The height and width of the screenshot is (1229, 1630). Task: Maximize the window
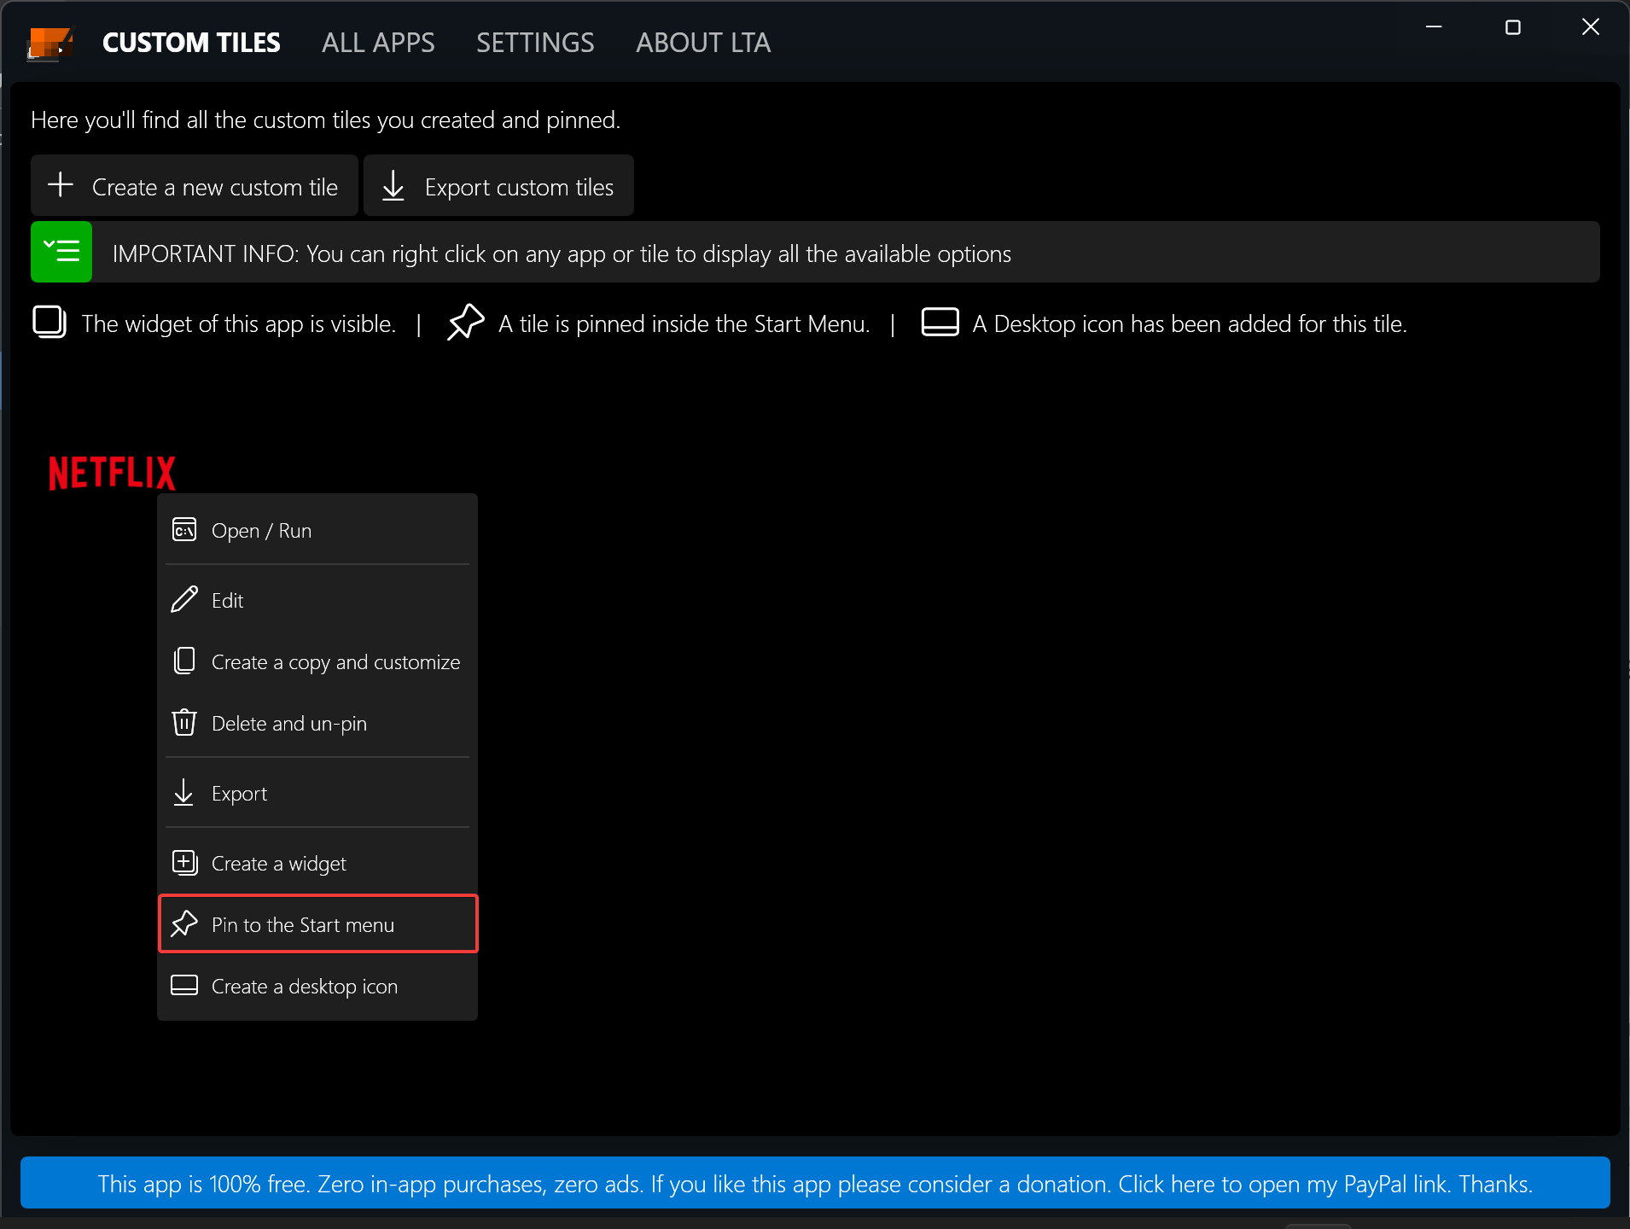click(x=1512, y=27)
